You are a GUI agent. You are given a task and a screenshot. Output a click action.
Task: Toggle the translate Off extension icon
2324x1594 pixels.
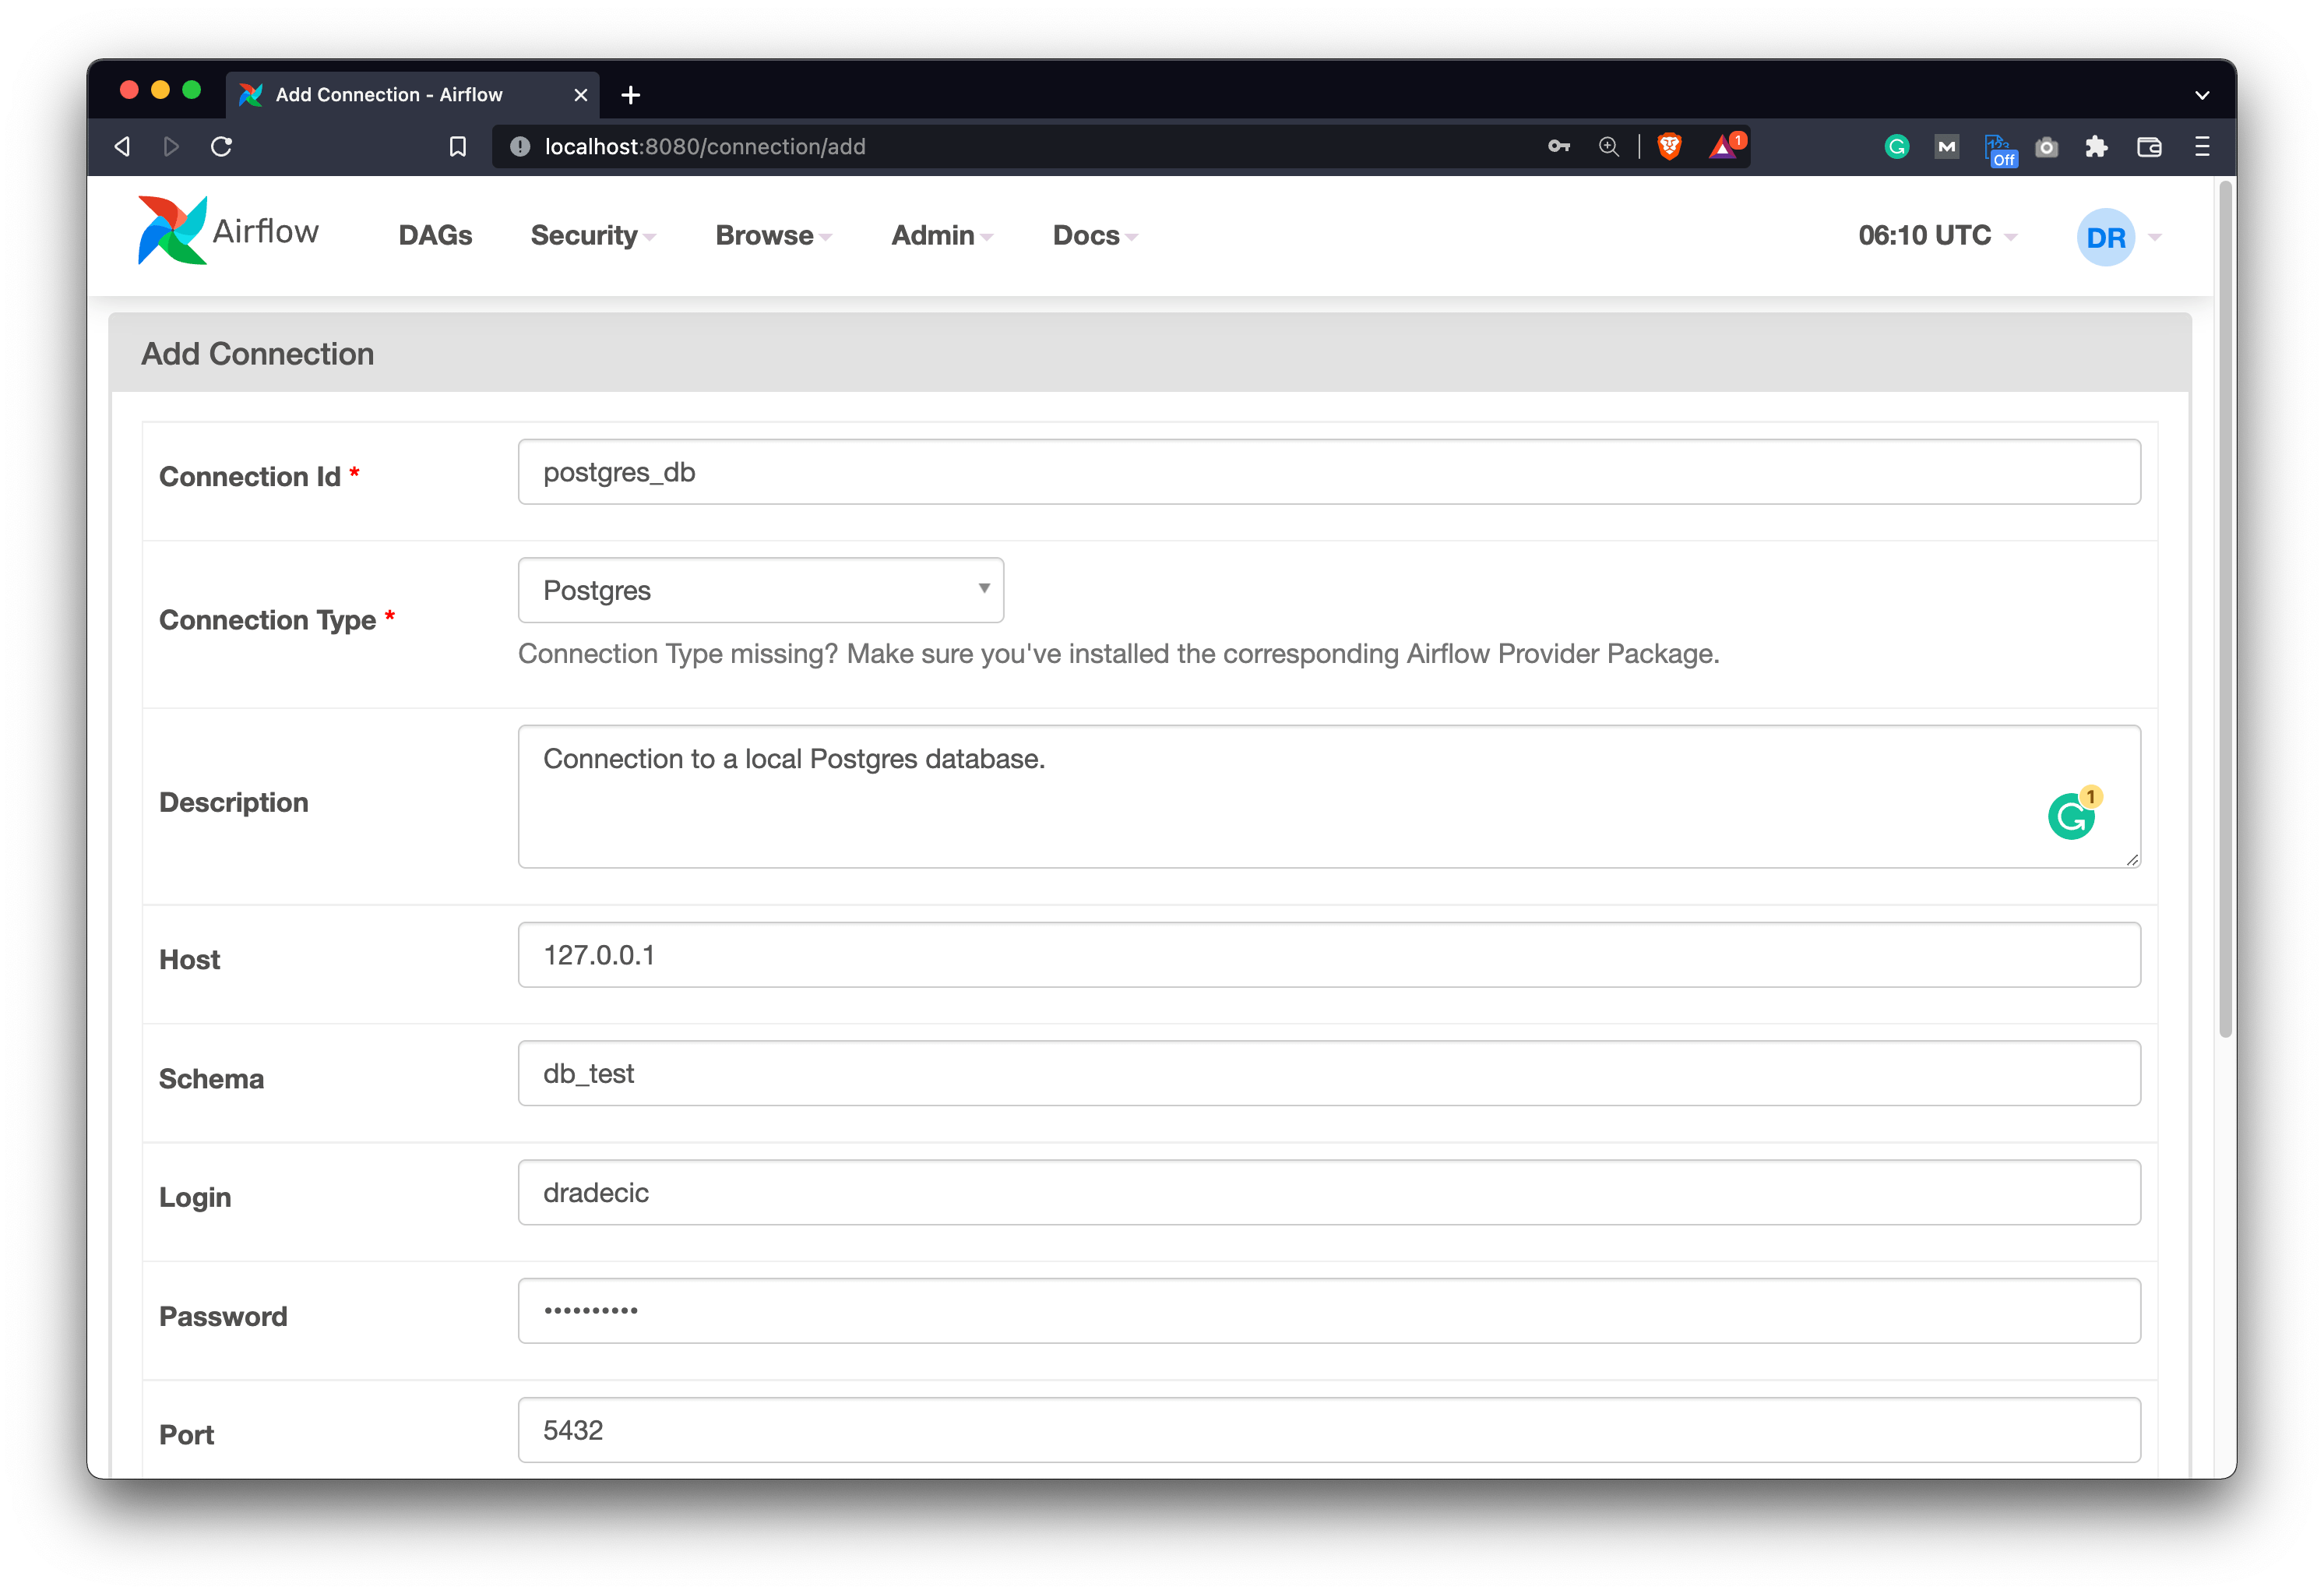(x=1999, y=150)
